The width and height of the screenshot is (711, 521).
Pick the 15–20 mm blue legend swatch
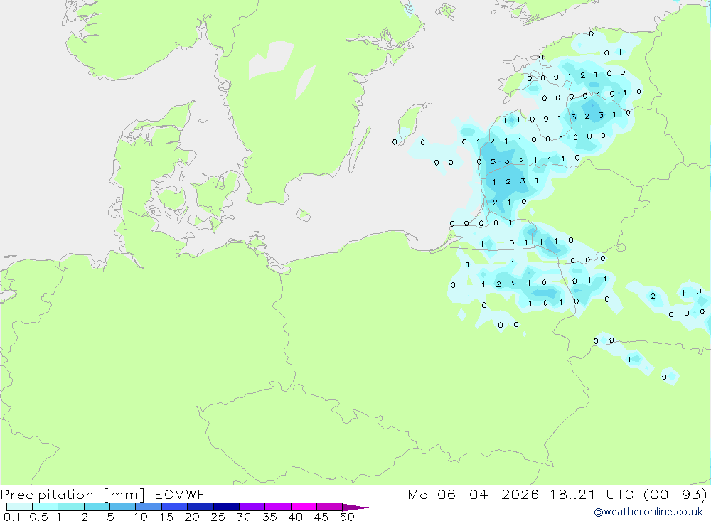coord(175,507)
